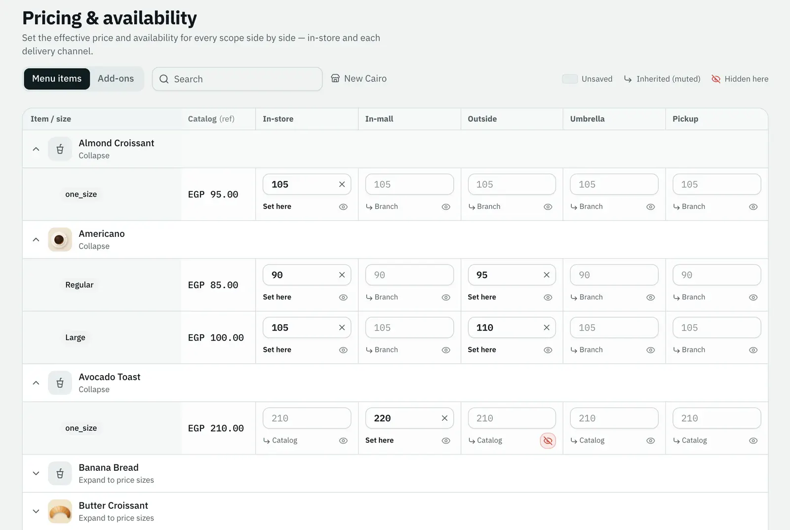Click the Americano coffee thumbnail
This screenshot has width=790, height=530.
click(60, 240)
